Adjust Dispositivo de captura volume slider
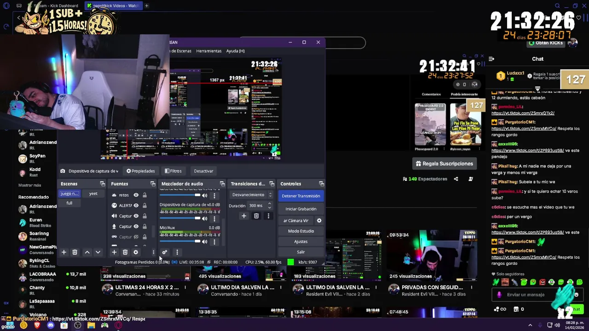The image size is (589, 331). tap(180, 219)
